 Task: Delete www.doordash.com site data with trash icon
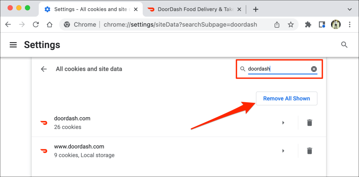[309, 151]
